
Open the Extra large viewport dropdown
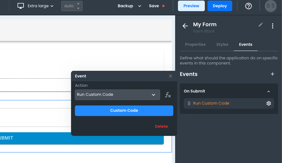pyautogui.click(x=40, y=6)
